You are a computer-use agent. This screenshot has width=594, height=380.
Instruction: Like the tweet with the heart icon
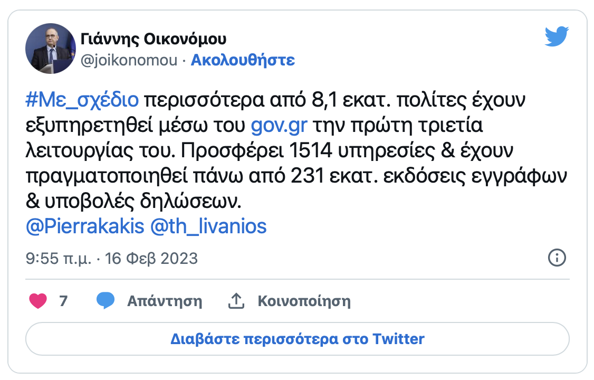click(x=37, y=301)
